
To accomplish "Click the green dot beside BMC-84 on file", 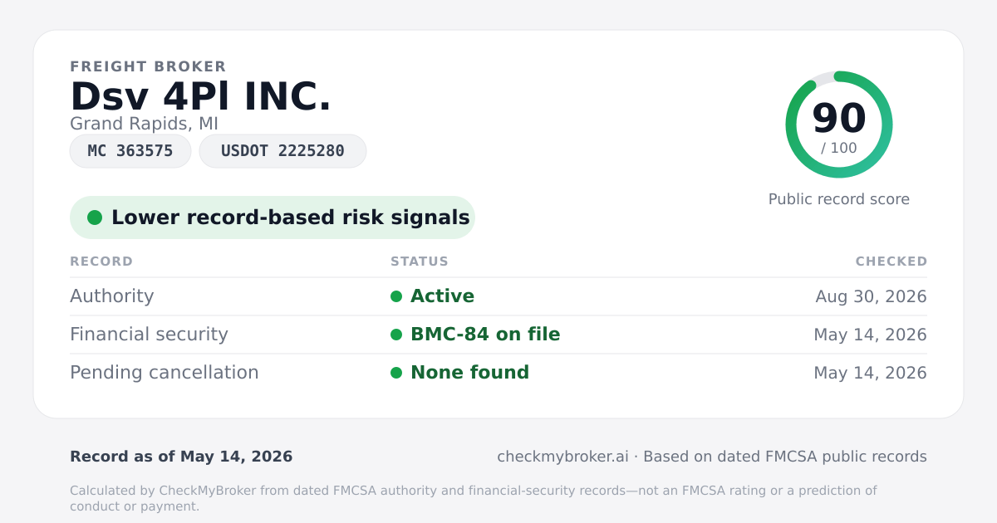I will point(396,335).
